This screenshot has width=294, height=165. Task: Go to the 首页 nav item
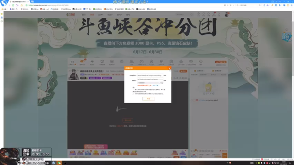click(x=84, y=15)
